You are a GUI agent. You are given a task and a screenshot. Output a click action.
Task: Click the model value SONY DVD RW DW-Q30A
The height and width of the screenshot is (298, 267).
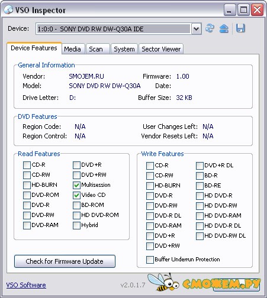[105, 86]
